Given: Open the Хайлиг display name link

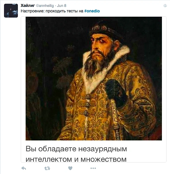Looking at the screenshot, I should 28,5.
